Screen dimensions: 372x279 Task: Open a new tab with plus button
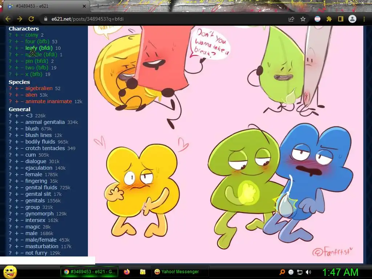pos(97,7)
